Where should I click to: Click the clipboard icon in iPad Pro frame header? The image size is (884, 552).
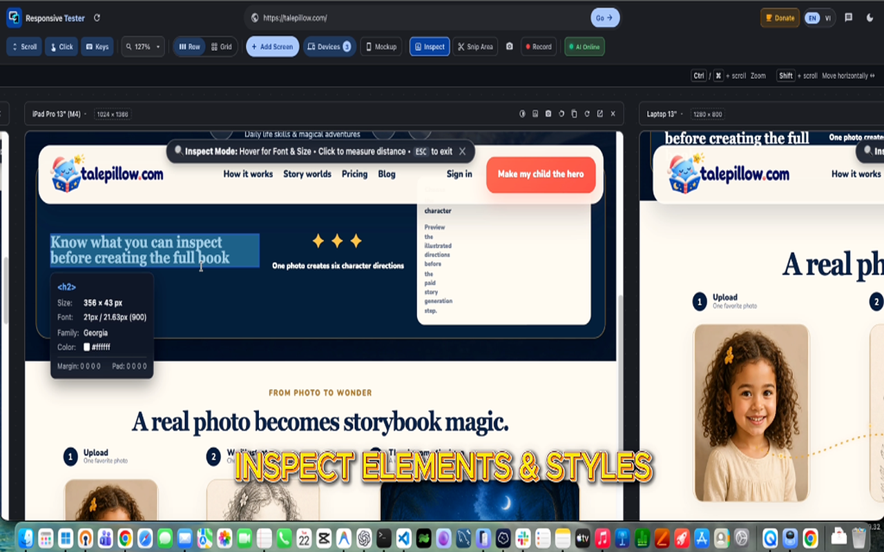574,114
